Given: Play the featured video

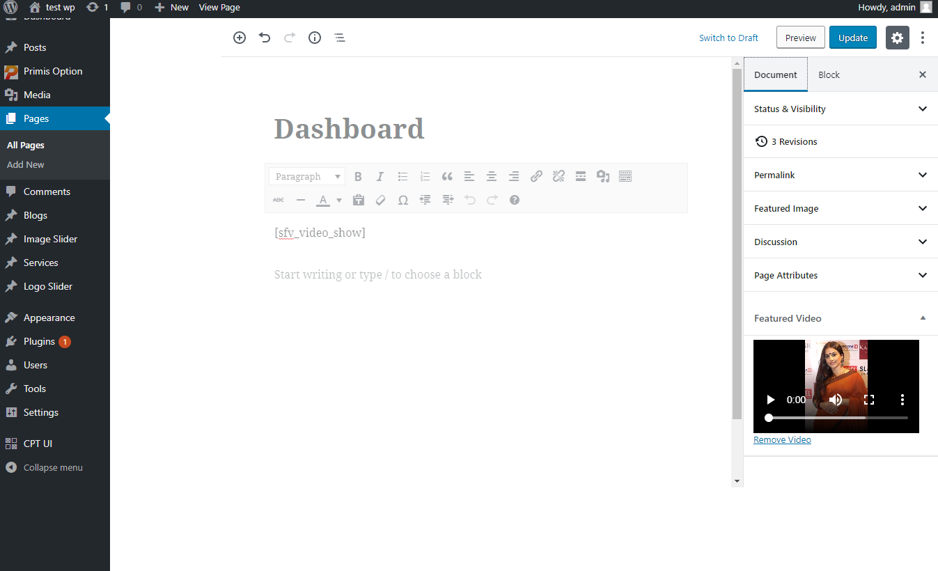Looking at the screenshot, I should [770, 400].
